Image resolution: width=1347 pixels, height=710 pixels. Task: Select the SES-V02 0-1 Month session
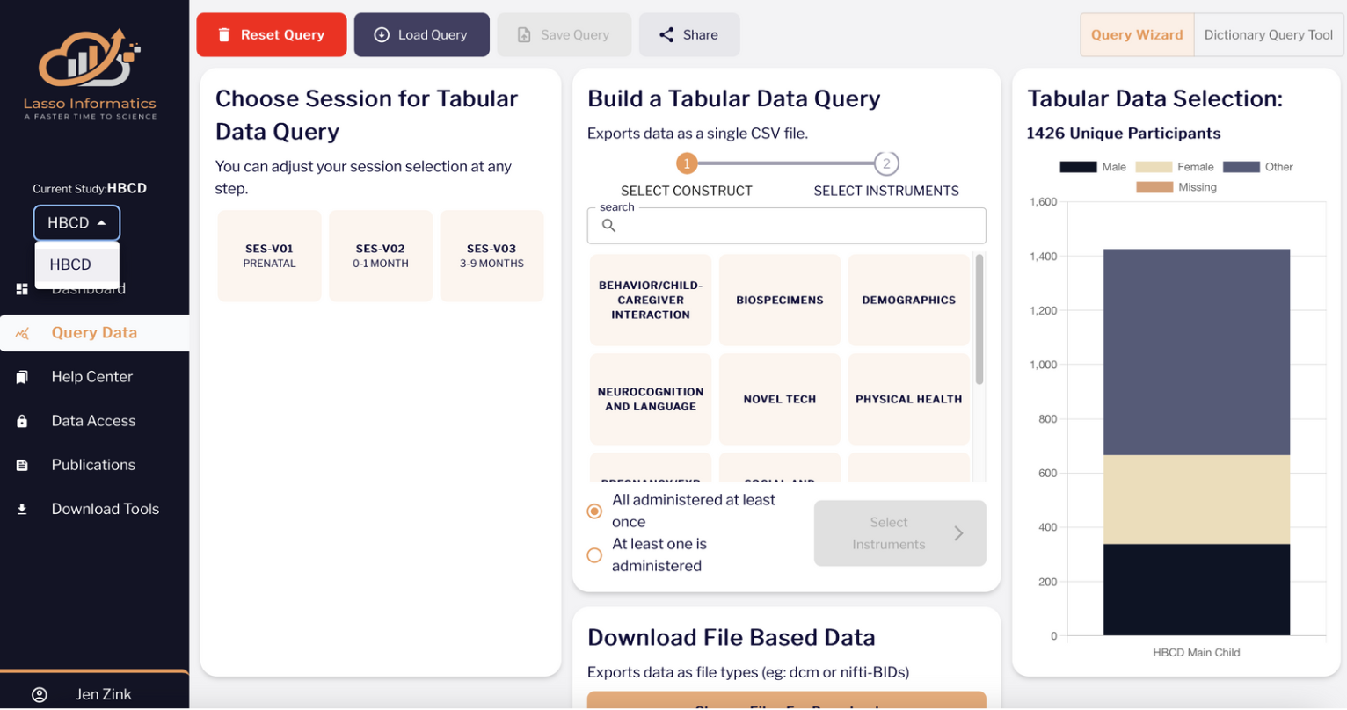click(x=381, y=256)
